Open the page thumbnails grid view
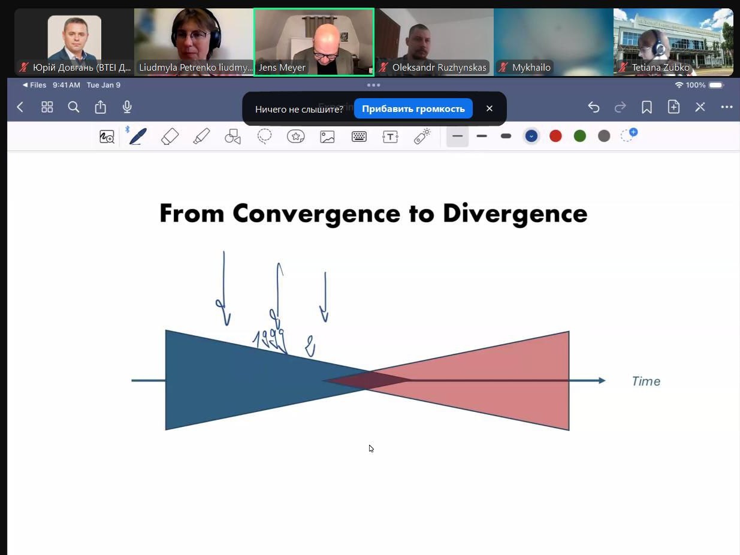The image size is (740, 555). (x=47, y=107)
